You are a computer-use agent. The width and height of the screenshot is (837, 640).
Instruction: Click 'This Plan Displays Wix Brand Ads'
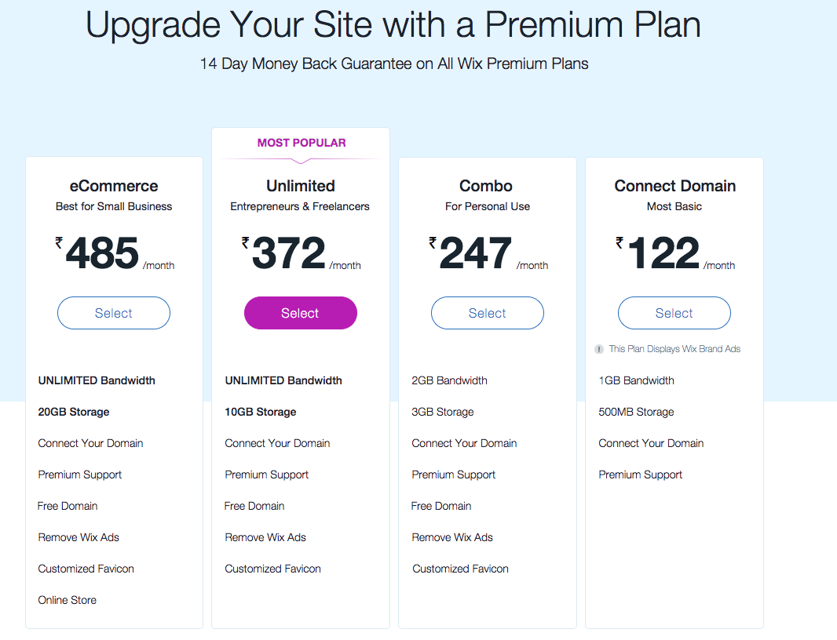674,349
